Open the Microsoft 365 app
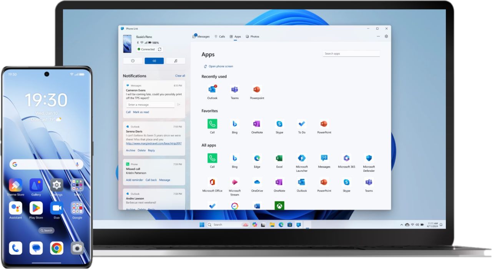This screenshot has height=269, width=492. point(346,158)
